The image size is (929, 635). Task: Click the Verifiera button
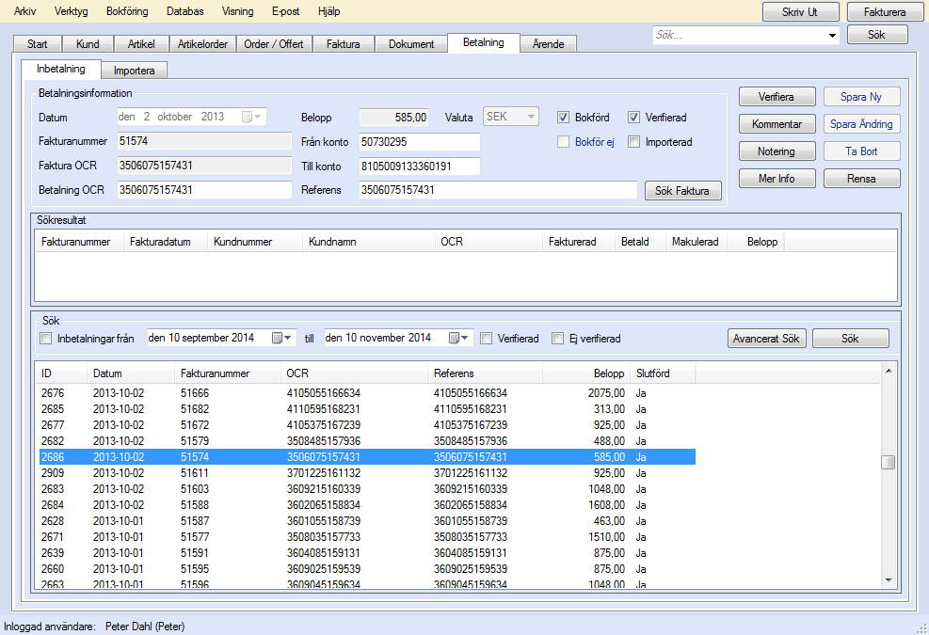[x=777, y=97]
